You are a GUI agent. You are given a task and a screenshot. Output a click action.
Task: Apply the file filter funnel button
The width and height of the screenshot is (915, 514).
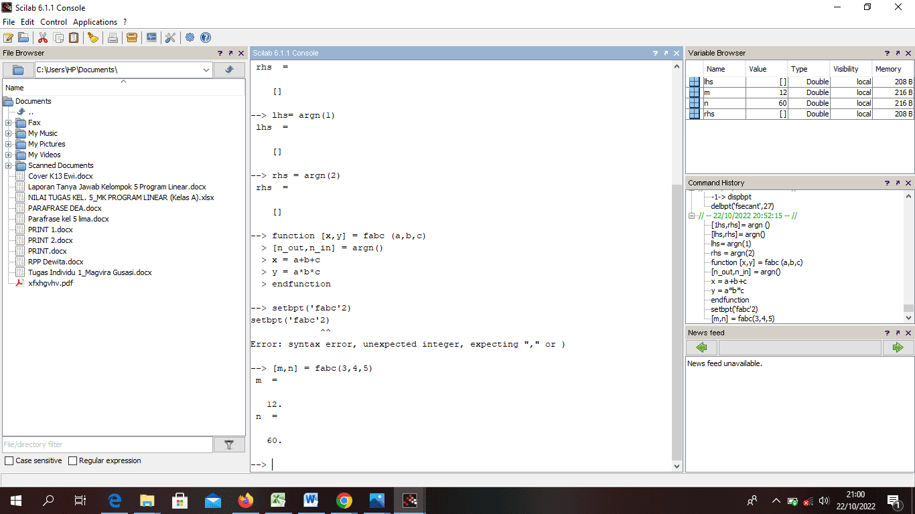(229, 444)
